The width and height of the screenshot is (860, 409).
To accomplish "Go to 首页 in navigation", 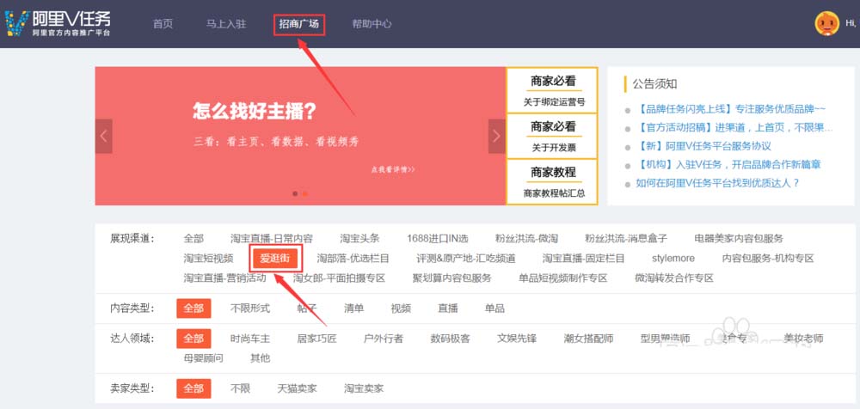I will point(163,24).
